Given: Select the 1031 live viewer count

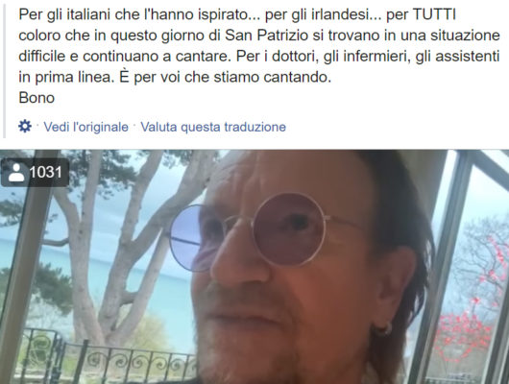Looking at the screenshot, I should [x=45, y=172].
